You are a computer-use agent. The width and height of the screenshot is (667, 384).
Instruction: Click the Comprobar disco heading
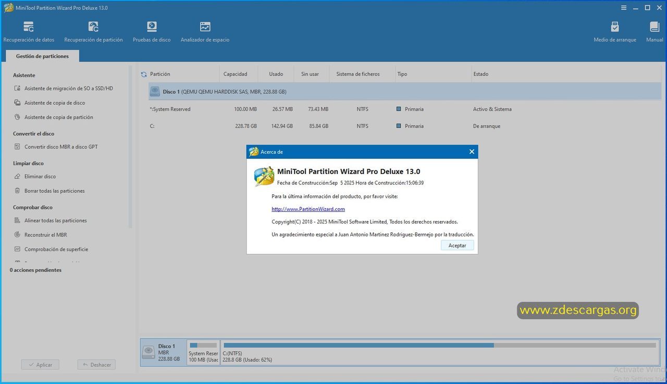click(32, 207)
